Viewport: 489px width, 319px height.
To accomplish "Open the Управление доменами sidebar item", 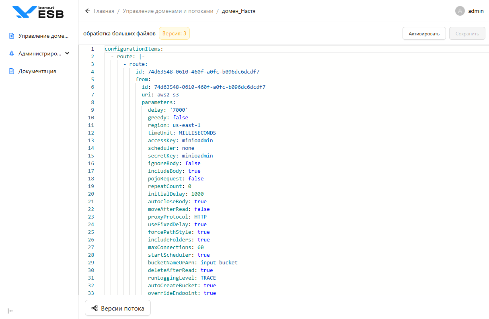I will (x=43, y=36).
